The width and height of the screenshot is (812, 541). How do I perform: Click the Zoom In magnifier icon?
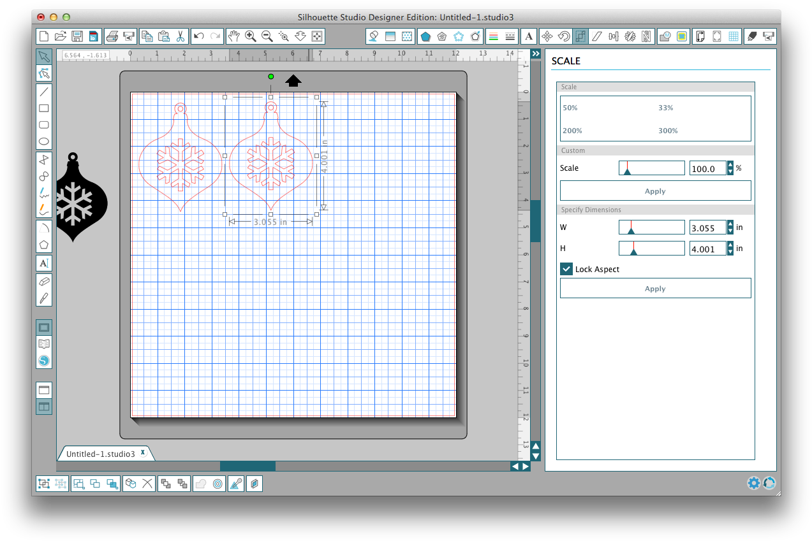coord(251,36)
